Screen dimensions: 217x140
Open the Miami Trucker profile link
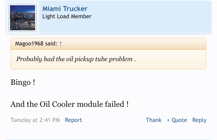click(65, 9)
